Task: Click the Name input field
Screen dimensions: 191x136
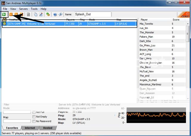Action: (x=93, y=14)
